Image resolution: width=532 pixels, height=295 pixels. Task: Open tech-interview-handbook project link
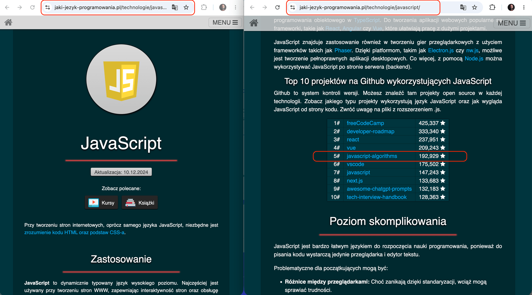point(377,197)
